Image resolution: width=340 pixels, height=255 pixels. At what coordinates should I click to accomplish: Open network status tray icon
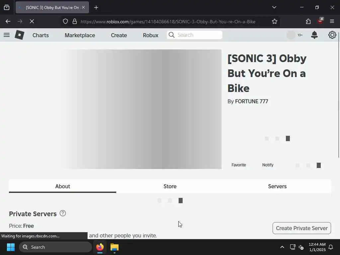tap(293, 247)
